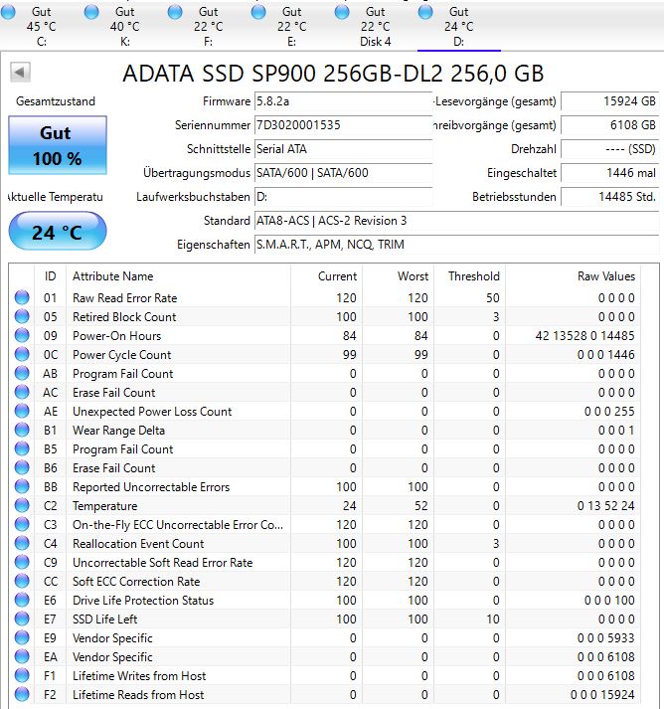Select the Wear Range Delta attribute name
The height and width of the screenshot is (709, 664).
pyautogui.click(x=118, y=431)
